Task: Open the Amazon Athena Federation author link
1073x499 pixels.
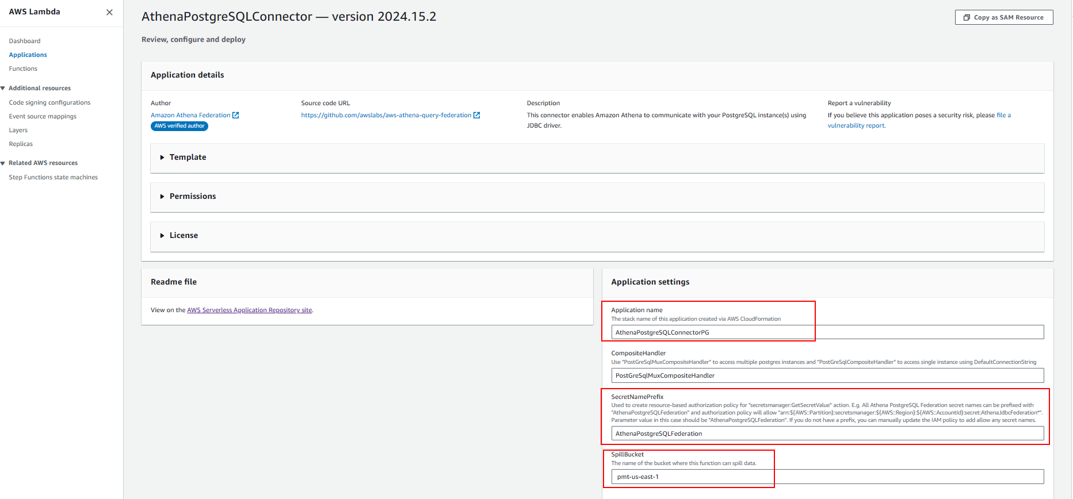Action: click(x=190, y=116)
